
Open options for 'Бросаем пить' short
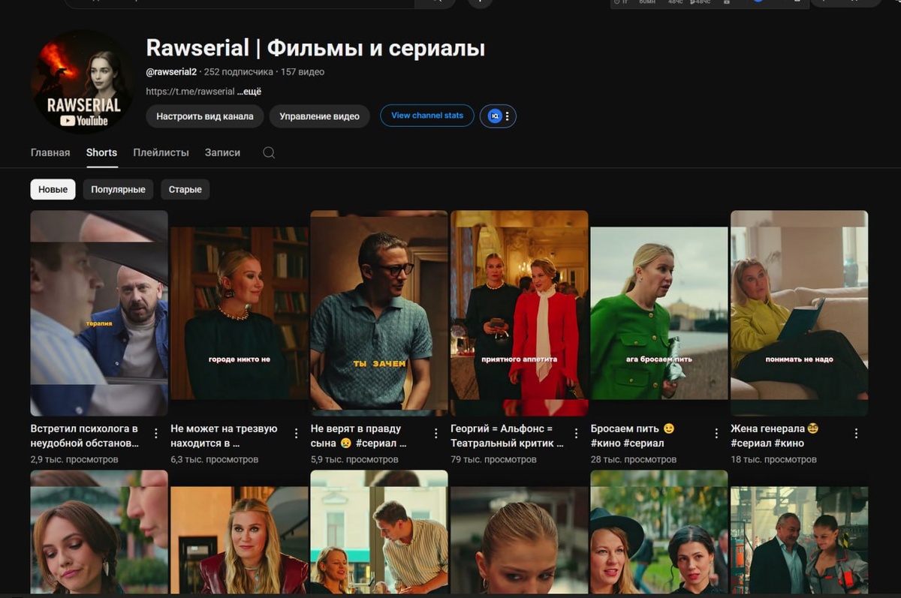point(716,434)
